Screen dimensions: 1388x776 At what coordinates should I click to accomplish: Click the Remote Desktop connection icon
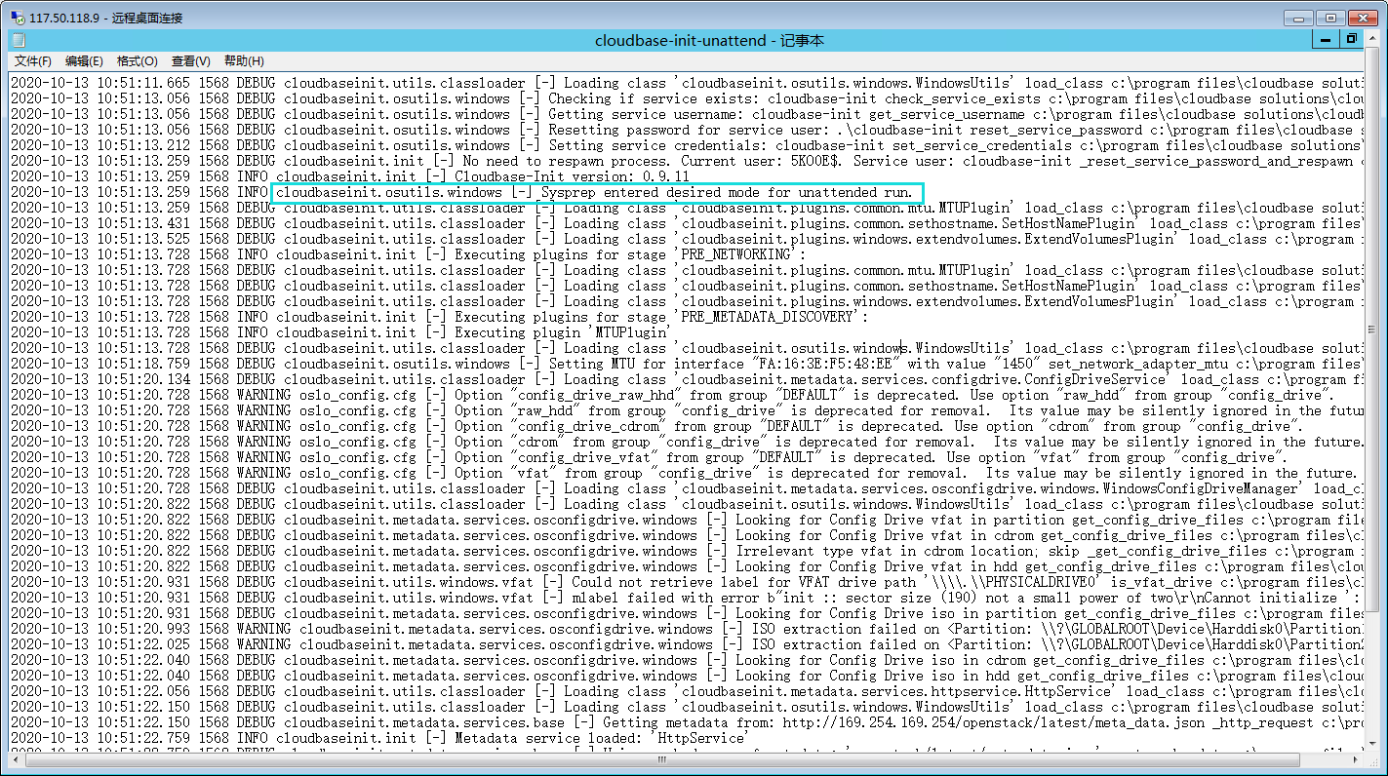(x=17, y=18)
